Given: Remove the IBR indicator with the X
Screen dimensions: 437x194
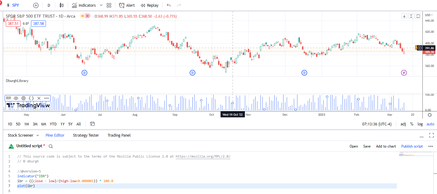Looking at the screenshot, I should point(39,98).
